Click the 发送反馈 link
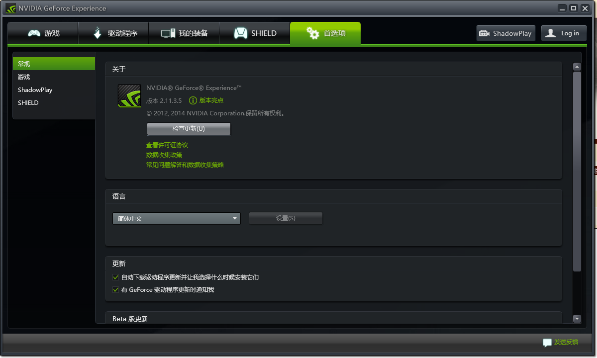597x358 pixels. (x=566, y=342)
